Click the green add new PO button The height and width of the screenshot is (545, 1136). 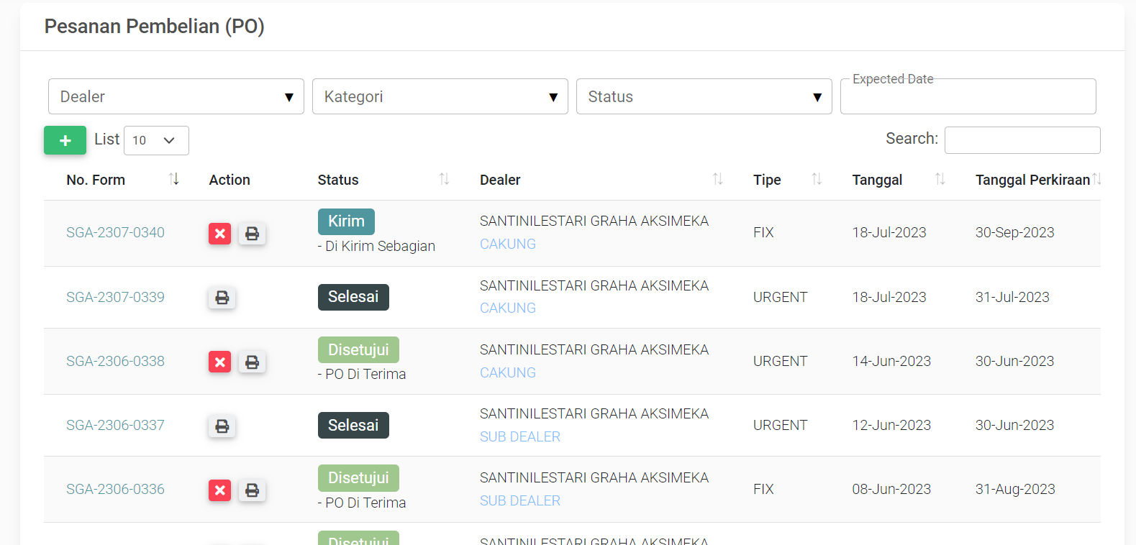(65, 140)
